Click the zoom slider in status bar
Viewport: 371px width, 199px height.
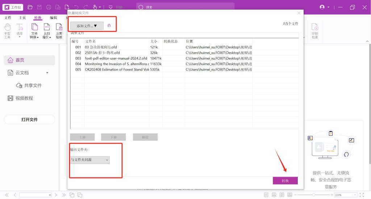coord(314,195)
